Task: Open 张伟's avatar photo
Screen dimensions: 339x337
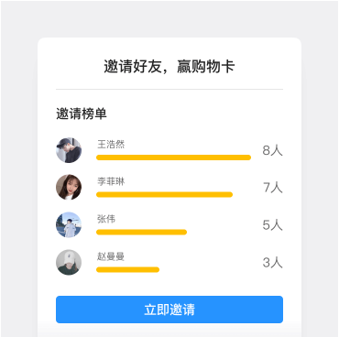Action: pyautogui.click(x=69, y=224)
